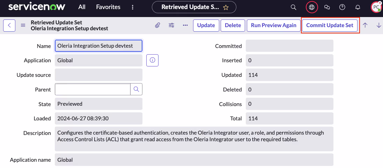Open the All menu
The height and width of the screenshot is (168, 383).
tap(82, 7)
